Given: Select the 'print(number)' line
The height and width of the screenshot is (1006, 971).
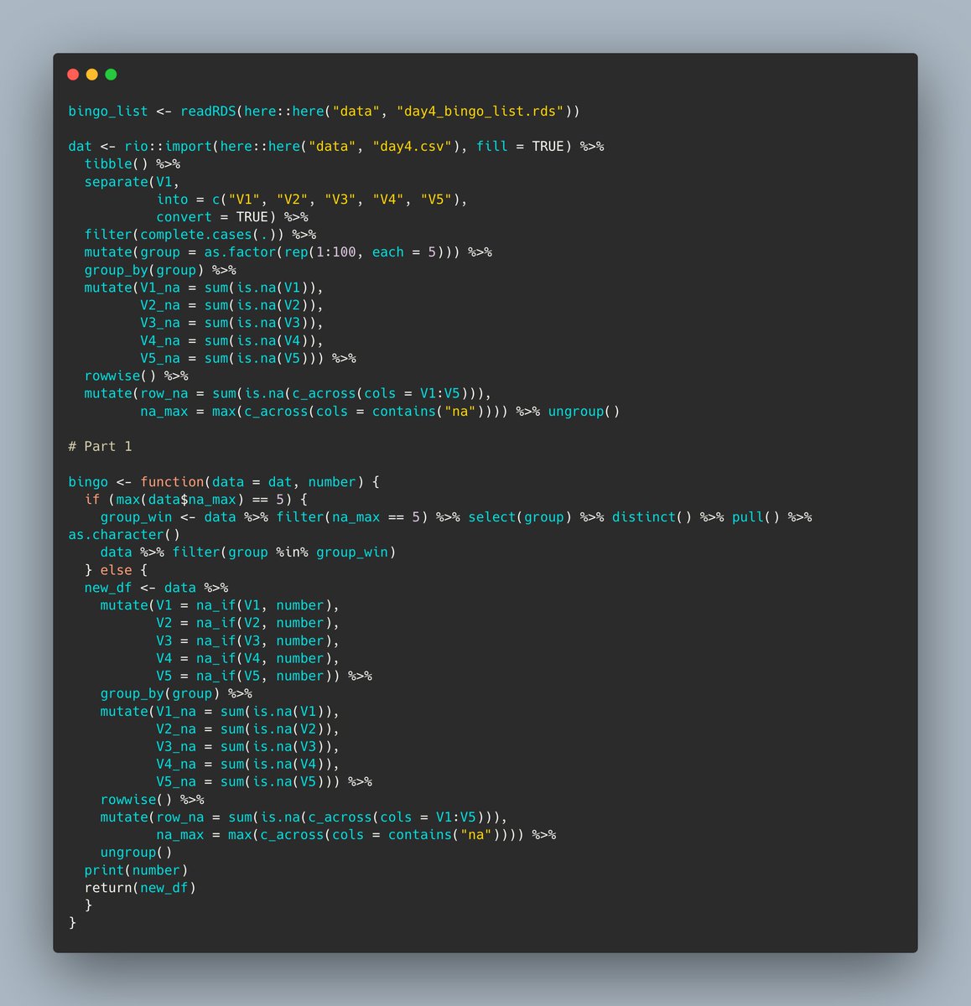Looking at the screenshot, I should click(137, 869).
